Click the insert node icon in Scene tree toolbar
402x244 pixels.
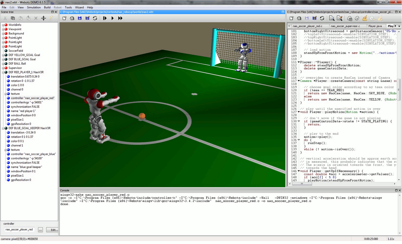tap(43, 18)
